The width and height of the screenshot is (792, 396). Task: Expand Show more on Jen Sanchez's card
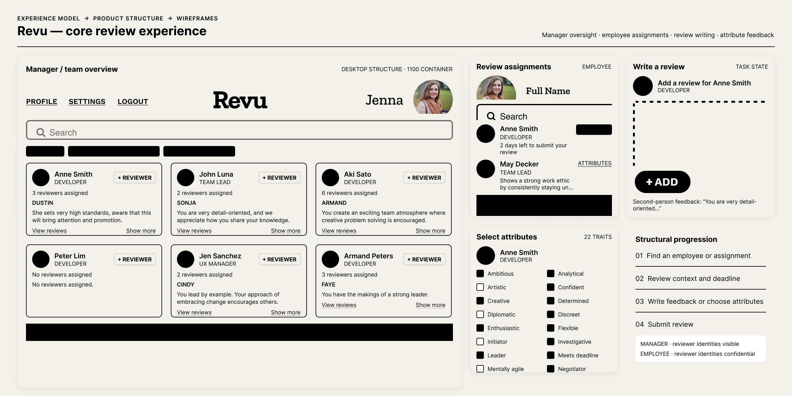(286, 312)
